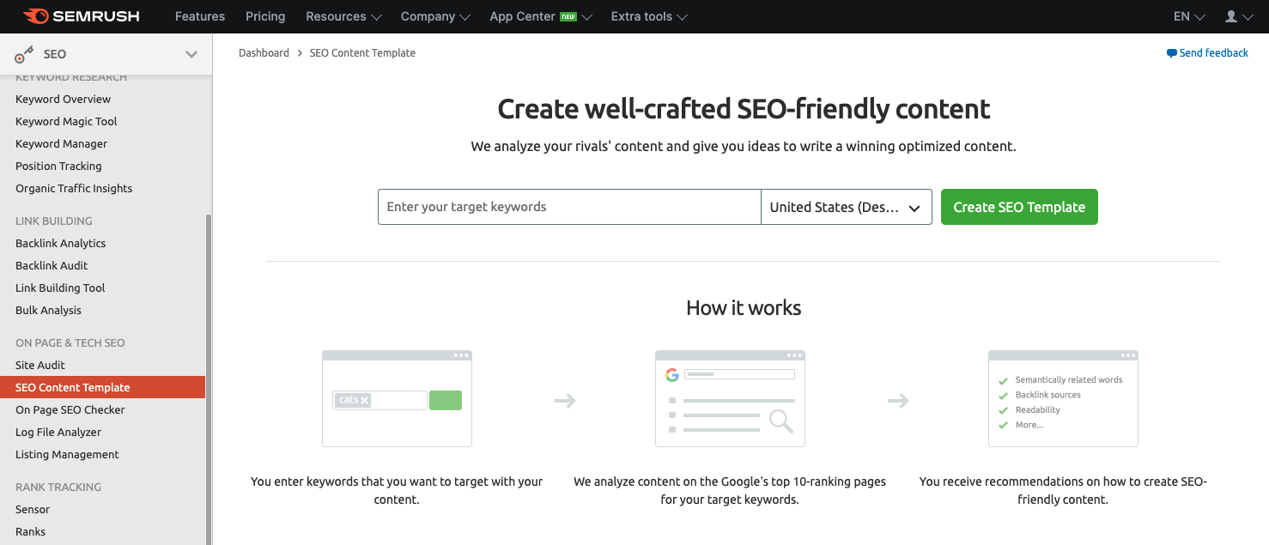1269x545 pixels.
Task: Click the target keywords input field
Action: pyautogui.click(x=568, y=207)
